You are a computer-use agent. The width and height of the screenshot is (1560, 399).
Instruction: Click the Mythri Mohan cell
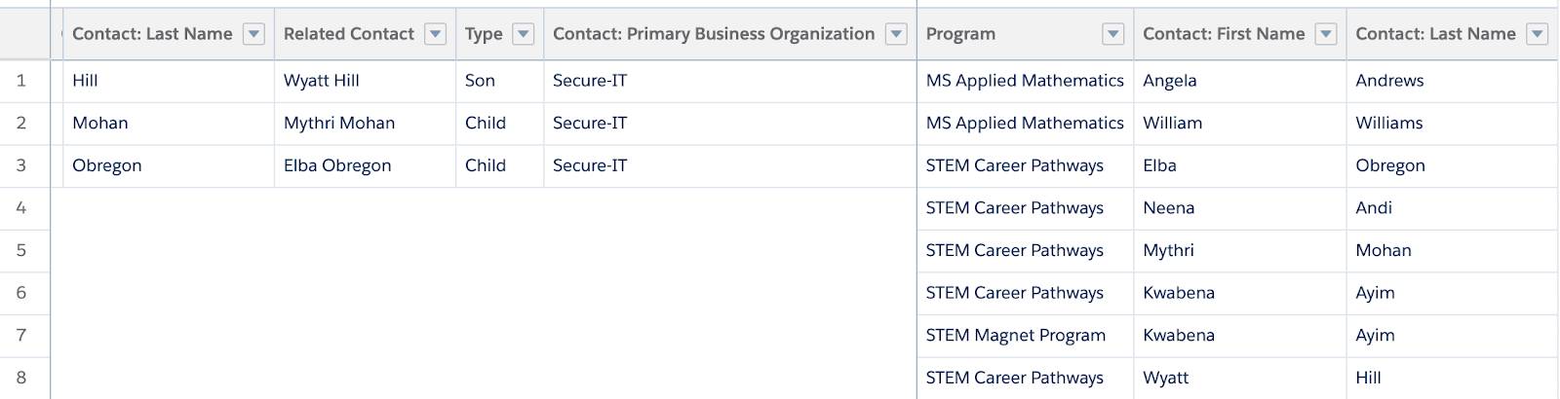pos(339,124)
